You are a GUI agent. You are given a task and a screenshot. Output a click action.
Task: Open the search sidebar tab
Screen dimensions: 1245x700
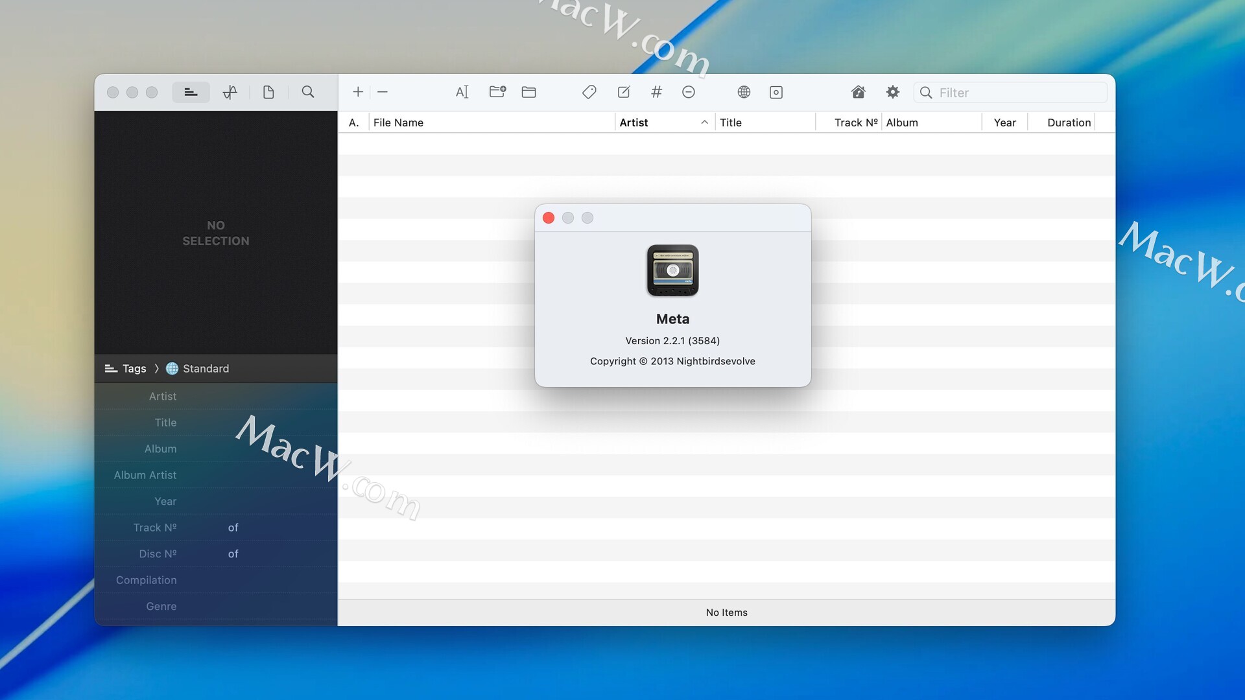[x=308, y=92]
